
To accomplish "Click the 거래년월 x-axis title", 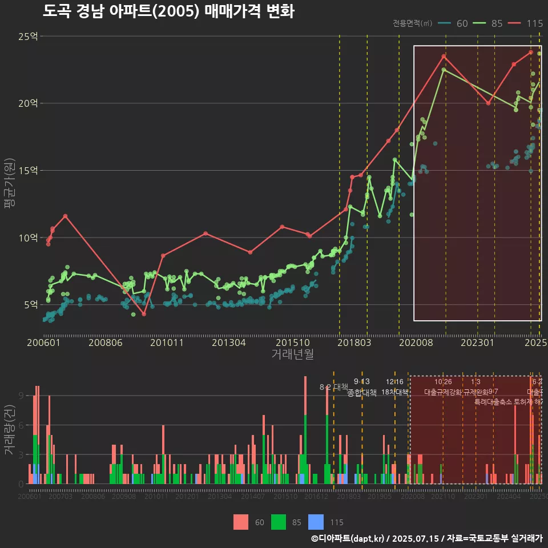I will (x=292, y=354).
